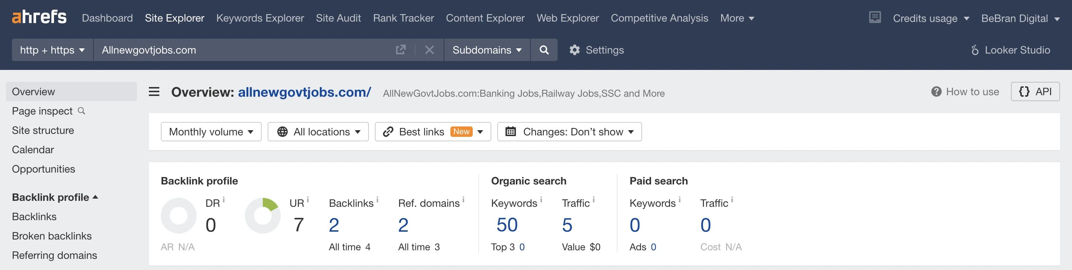
Task: Open Broken backlinks in sidebar
Action: [x=52, y=236]
